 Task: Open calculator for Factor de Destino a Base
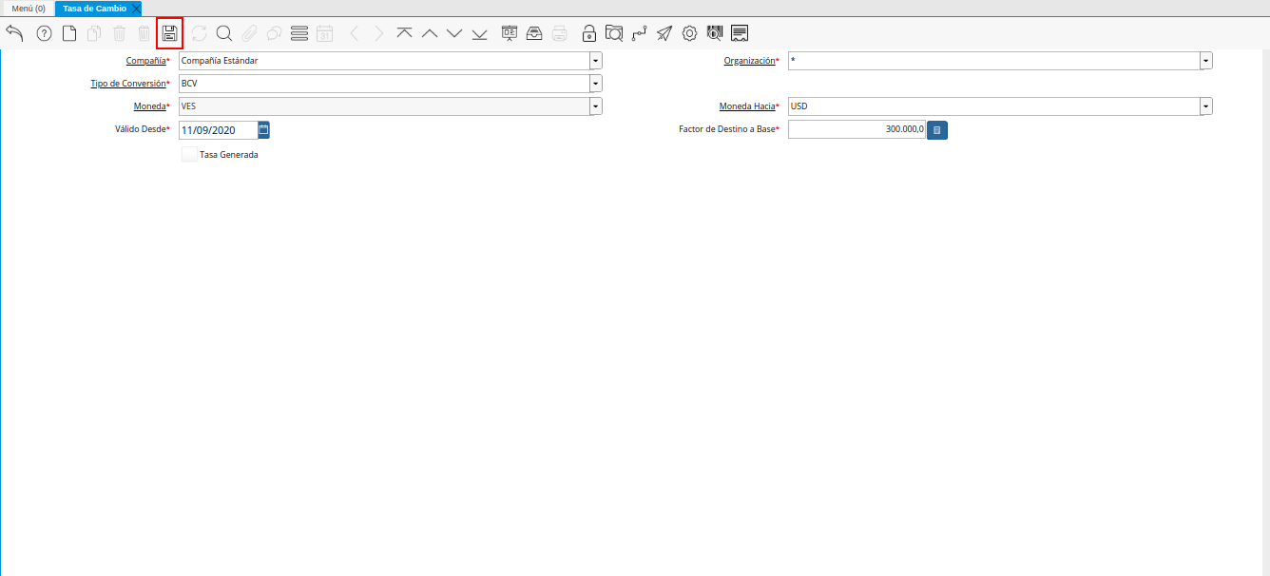pos(937,129)
